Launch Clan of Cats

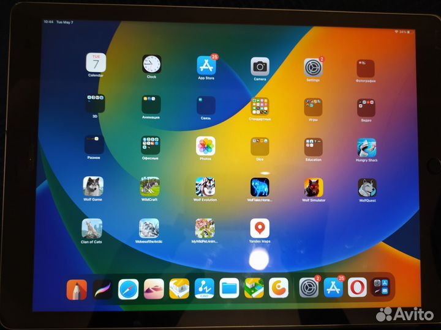(92, 229)
